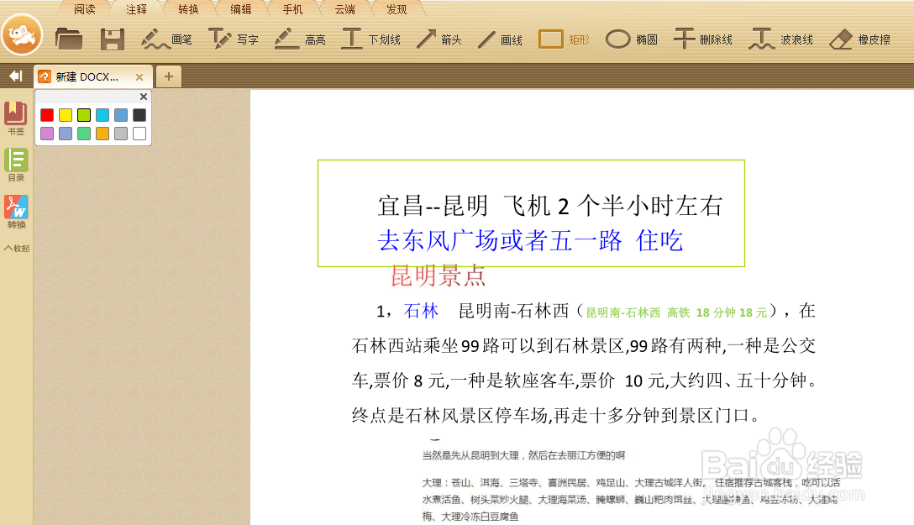Select the 波浪线 wavy line tool
The height and width of the screenshot is (525, 914).
tap(781, 39)
